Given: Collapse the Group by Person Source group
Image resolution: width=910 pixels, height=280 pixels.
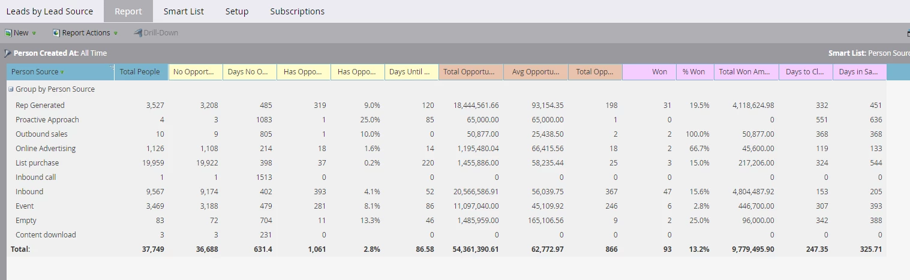Looking at the screenshot, I should pyautogui.click(x=11, y=89).
